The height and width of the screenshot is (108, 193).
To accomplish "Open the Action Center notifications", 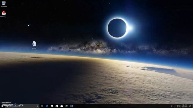I will pyautogui.click(x=190, y=106).
